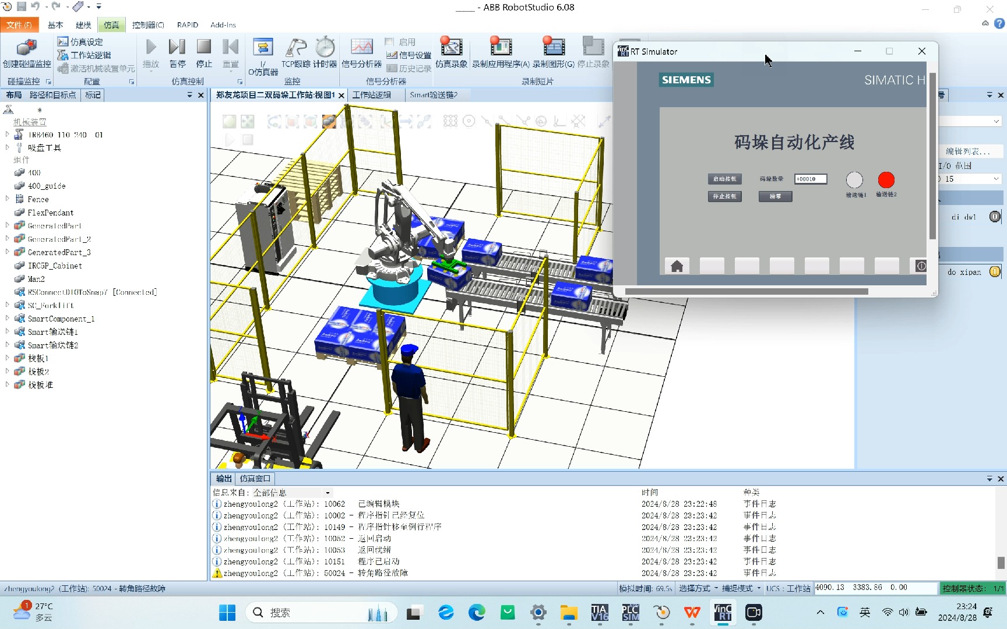Open the I/O仿真器 simulator
The image size is (1007, 629).
pyautogui.click(x=263, y=56)
